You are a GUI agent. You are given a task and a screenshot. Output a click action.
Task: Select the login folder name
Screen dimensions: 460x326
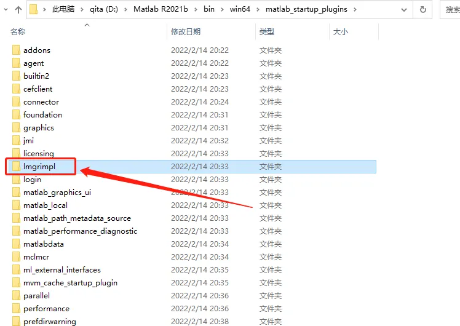(32, 180)
